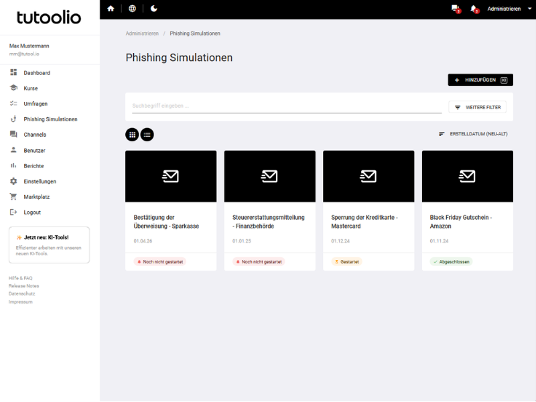Screen dimensions: 536x402
Task: Open the WEITERE FILTER button
Action: (x=477, y=107)
